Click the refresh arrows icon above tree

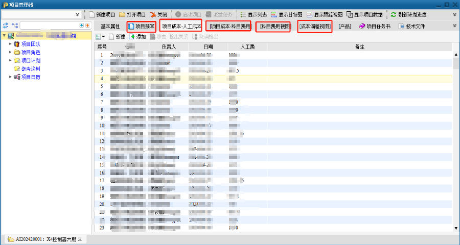(x=5, y=26)
